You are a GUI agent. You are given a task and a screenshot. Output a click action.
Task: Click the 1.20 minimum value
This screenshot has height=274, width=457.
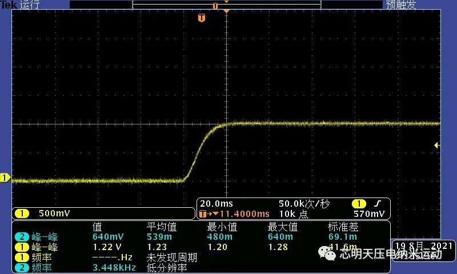point(218,247)
